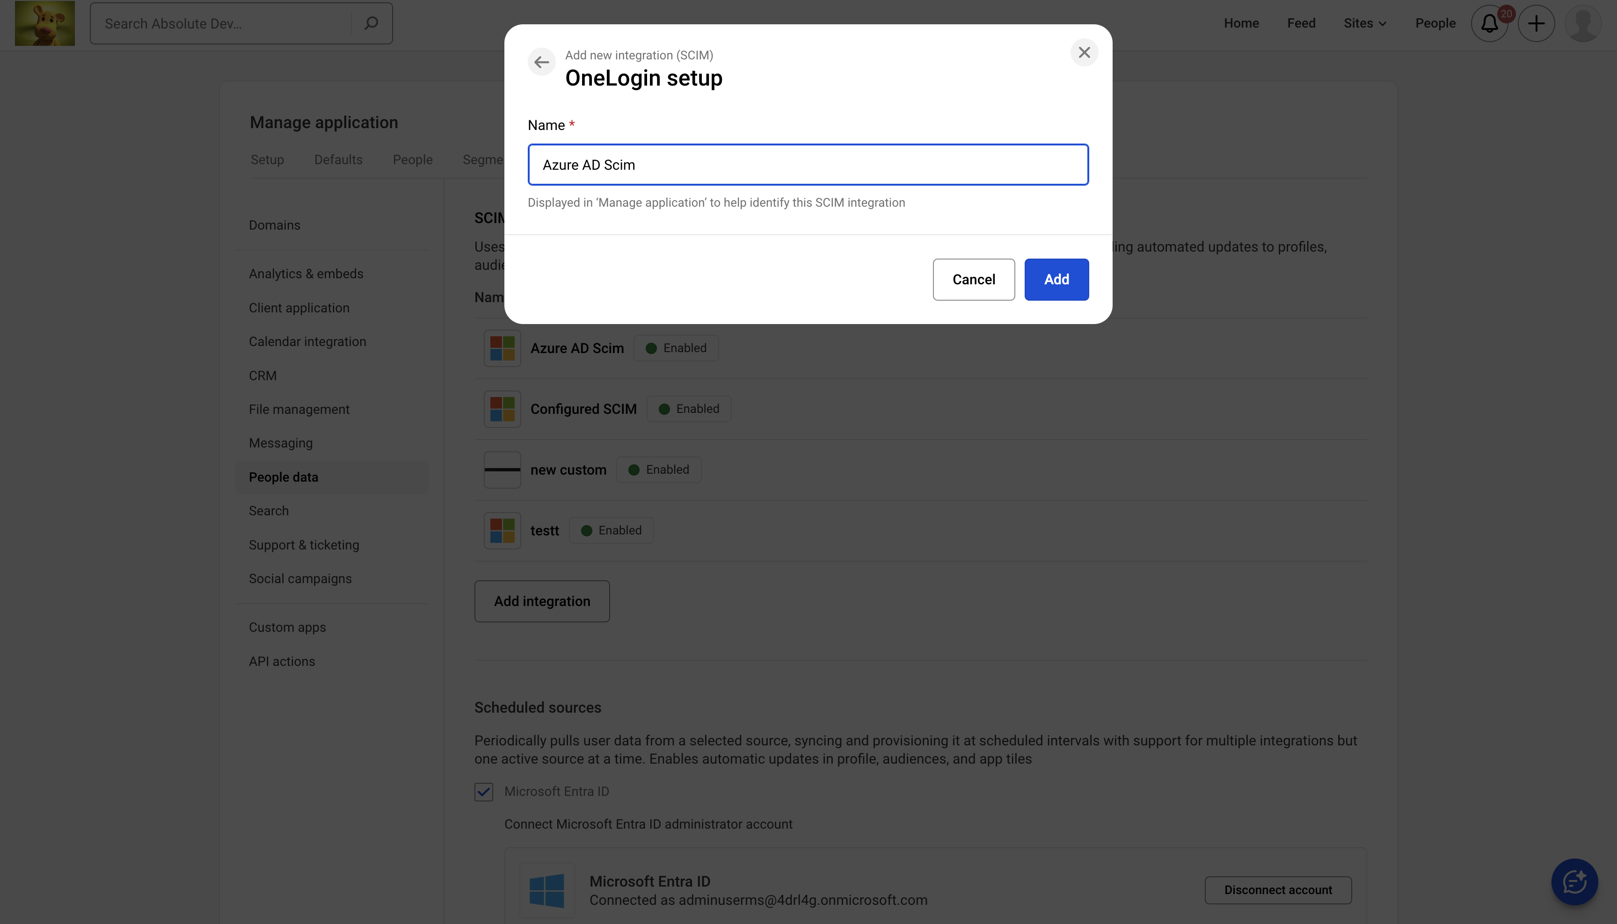Click the Name input field
The width and height of the screenshot is (1617, 924).
(808, 165)
